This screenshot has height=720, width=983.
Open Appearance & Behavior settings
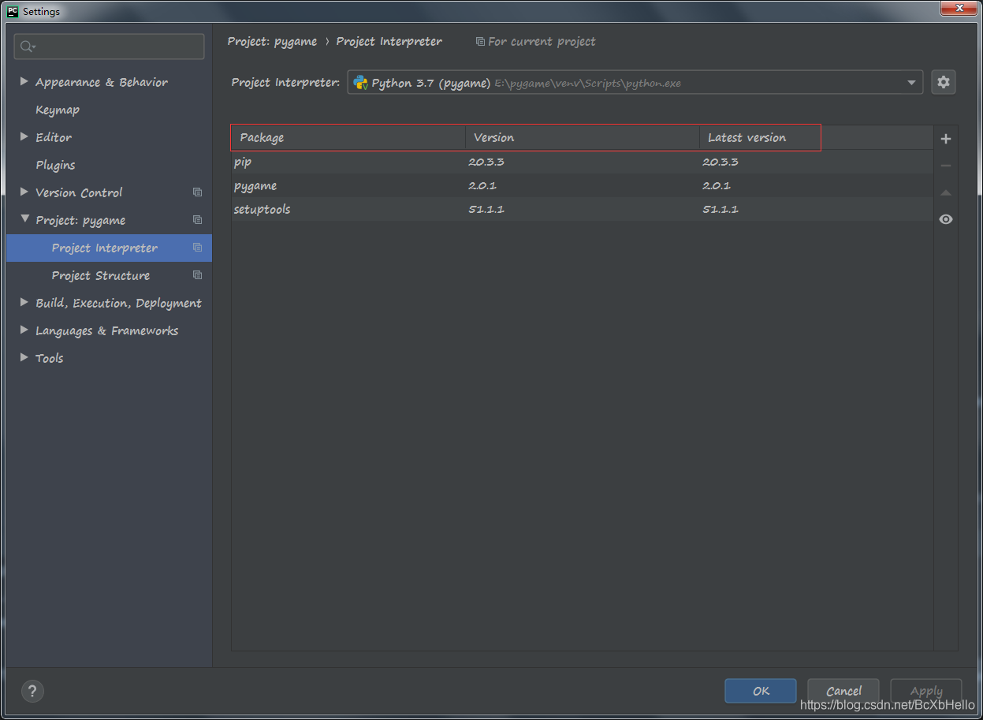(x=102, y=82)
